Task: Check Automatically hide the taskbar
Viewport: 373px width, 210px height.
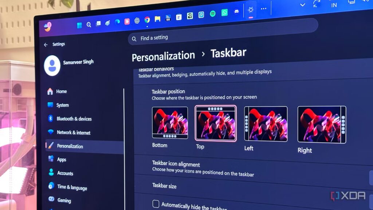Action: point(156,204)
